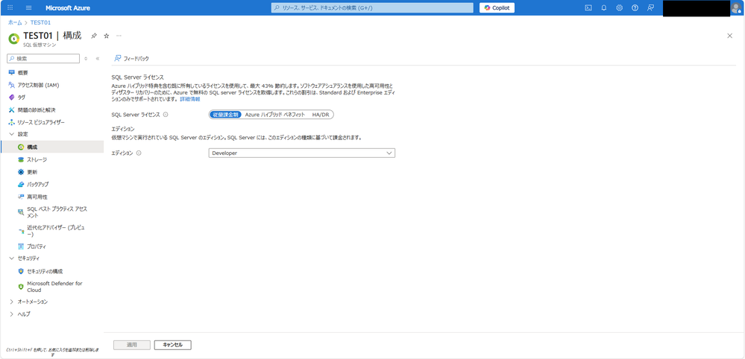Mark TEST01 as favorite with the star
Screen dimensions: 745x359
(107, 36)
